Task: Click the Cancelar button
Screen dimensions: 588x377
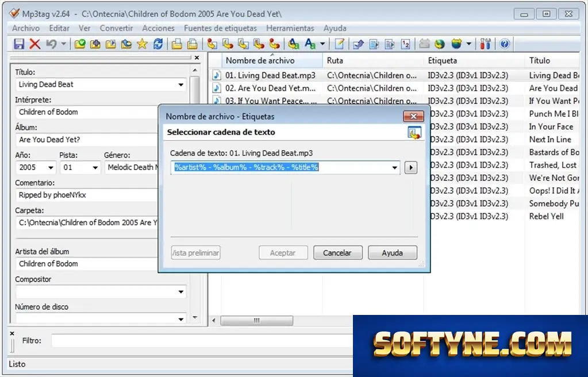Action: [337, 253]
